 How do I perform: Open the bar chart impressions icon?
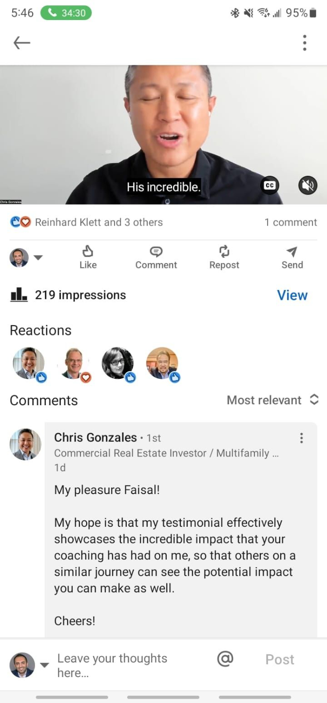pyautogui.click(x=19, y=294)
